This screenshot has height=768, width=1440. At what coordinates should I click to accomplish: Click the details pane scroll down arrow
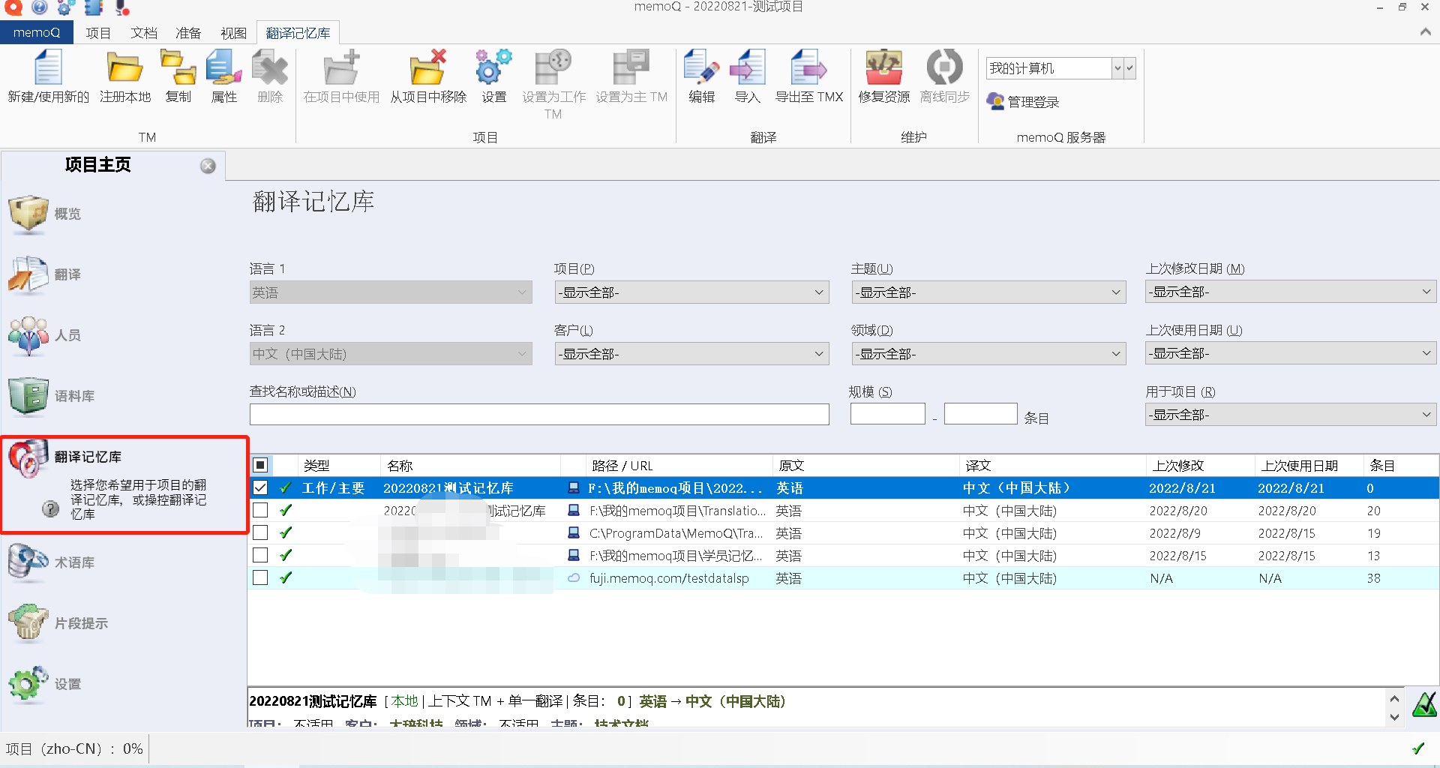[x=1394, y=717]
